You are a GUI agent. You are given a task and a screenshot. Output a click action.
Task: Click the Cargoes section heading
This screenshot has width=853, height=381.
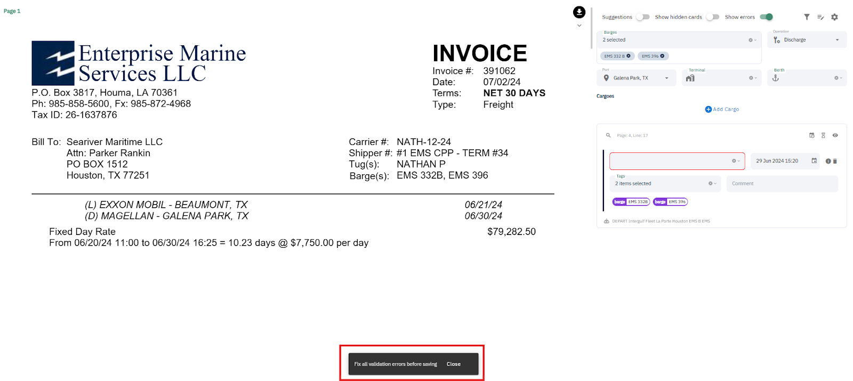tap(605, 96)
